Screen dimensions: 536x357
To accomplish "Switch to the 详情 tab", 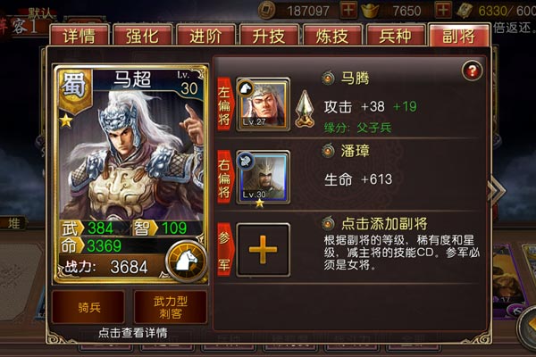I will (80, 35).
